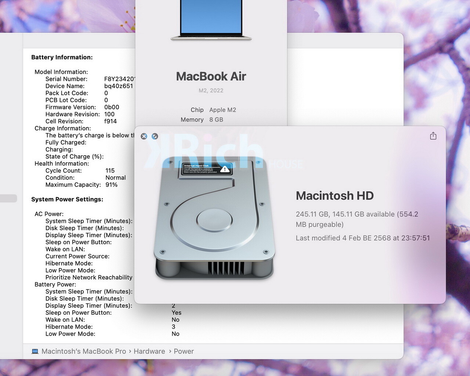470x376 pixels.
Task: Click the "MacBook Air" heading
Action: 211,76
